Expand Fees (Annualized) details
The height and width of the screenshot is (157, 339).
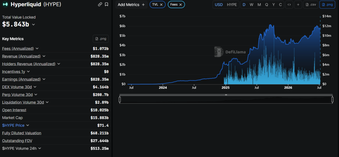tap(37, 48)
